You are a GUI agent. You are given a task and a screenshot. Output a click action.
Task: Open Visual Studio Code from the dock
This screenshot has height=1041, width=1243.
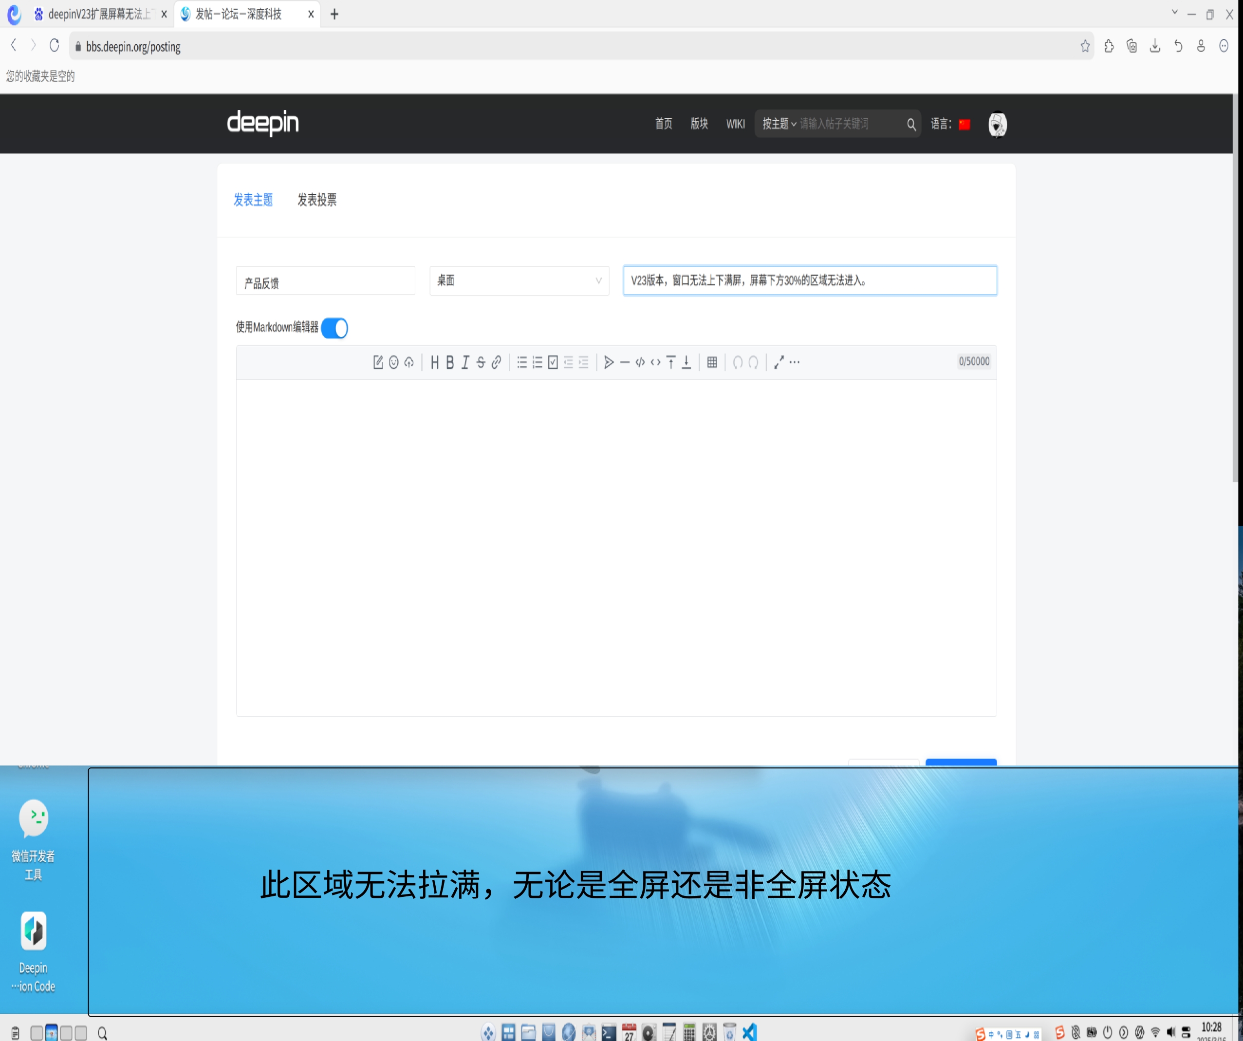tap(749, 1032)
